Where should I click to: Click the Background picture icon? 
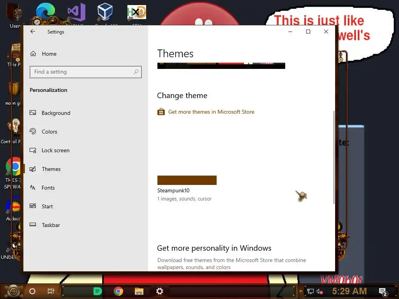coord(33,113)
